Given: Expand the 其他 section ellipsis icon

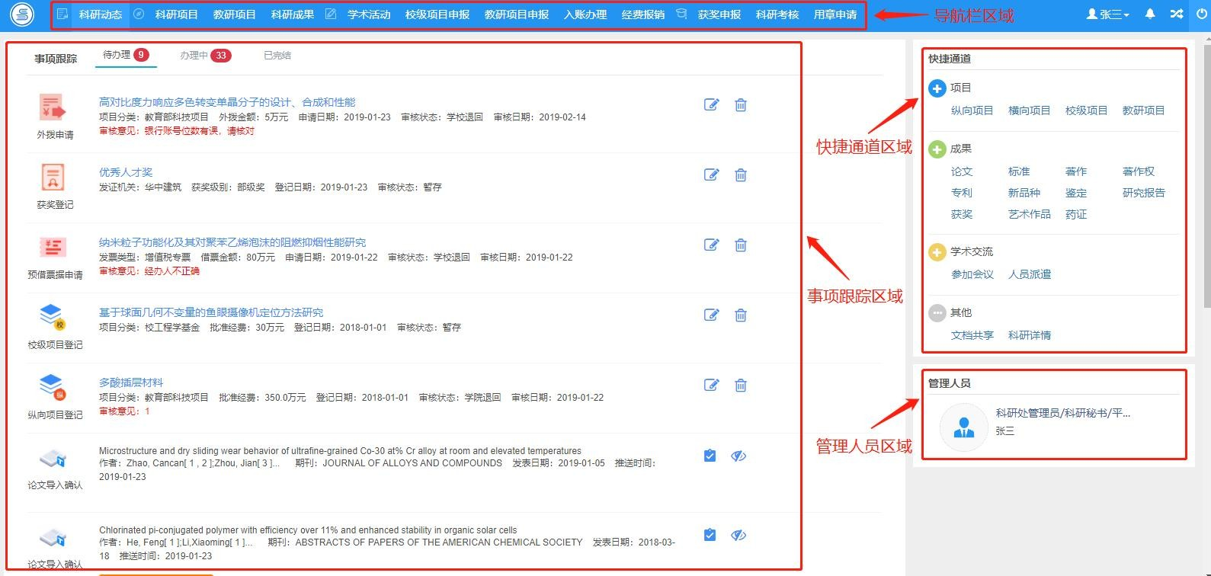Looking at the screenshot, I should point(937,313).
